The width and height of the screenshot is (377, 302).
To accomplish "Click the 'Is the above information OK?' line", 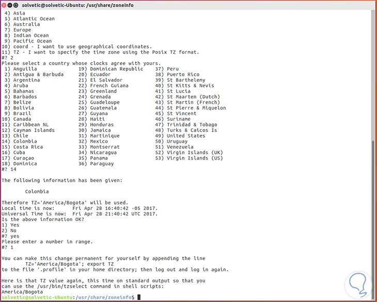I will click(43, 219).
